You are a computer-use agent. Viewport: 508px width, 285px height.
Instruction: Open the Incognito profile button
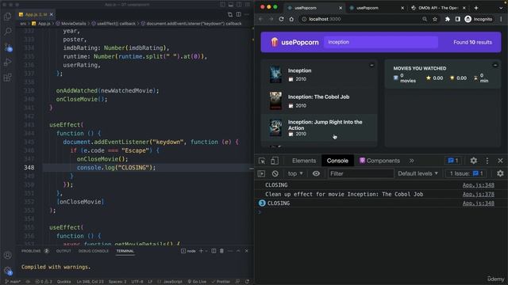[479, 19]
